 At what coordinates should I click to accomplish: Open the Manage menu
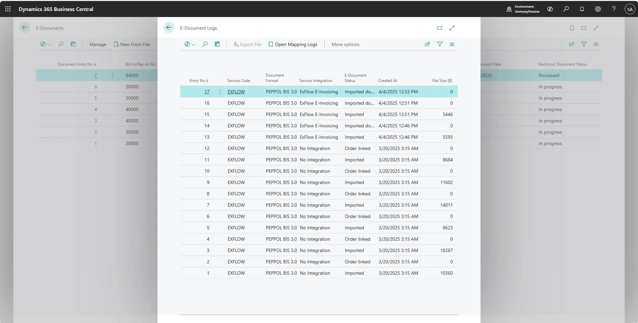(97, 44)
